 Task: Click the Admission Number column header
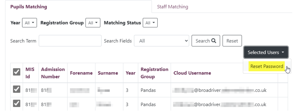(53, 73)
